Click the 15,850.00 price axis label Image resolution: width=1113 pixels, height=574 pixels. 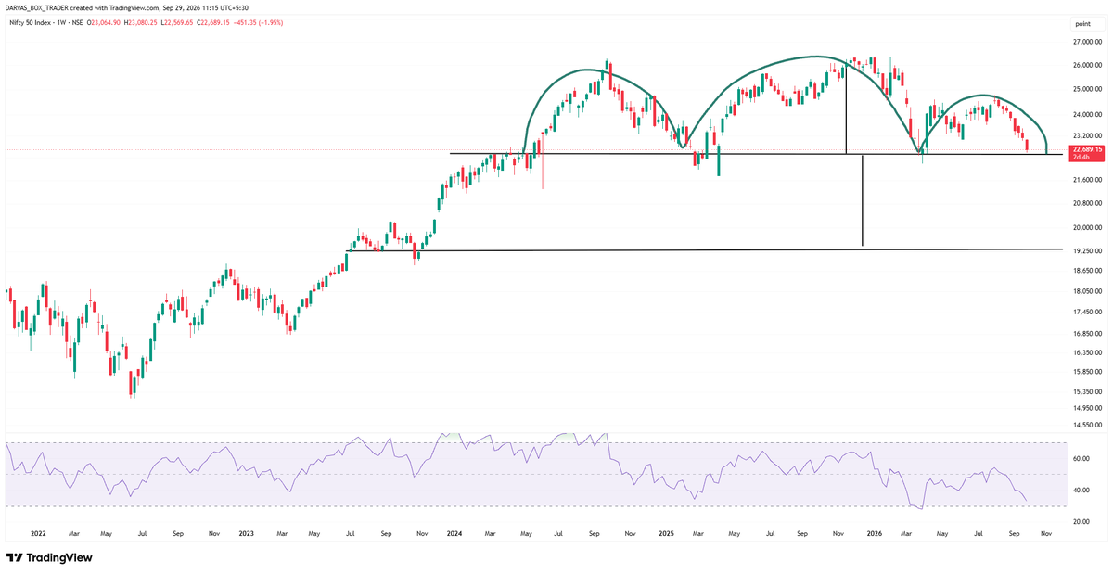pos(1087,372)
